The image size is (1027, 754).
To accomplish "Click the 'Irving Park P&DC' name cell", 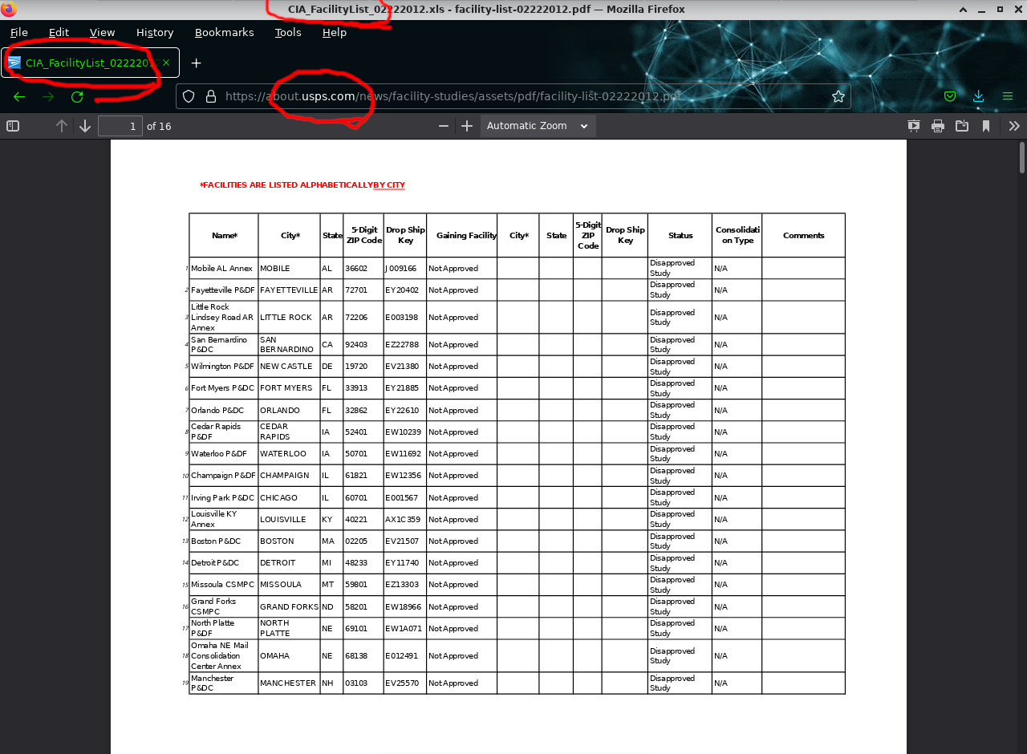I will (223, 498).
